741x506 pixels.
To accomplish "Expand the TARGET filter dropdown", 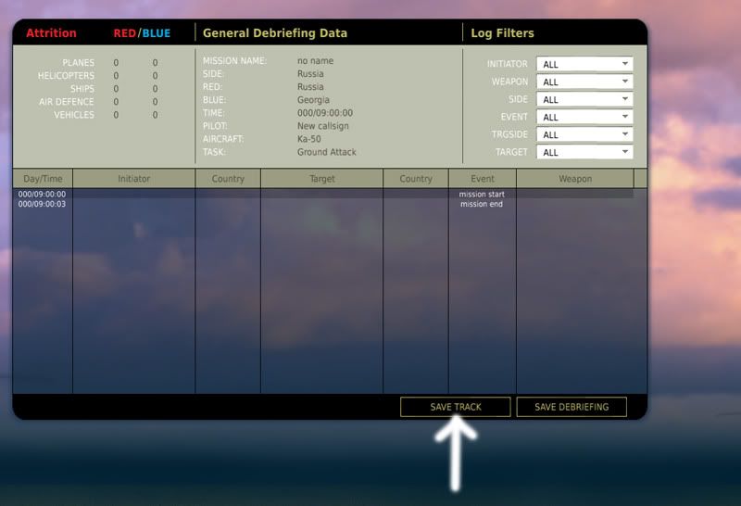I will click(584, 152).
